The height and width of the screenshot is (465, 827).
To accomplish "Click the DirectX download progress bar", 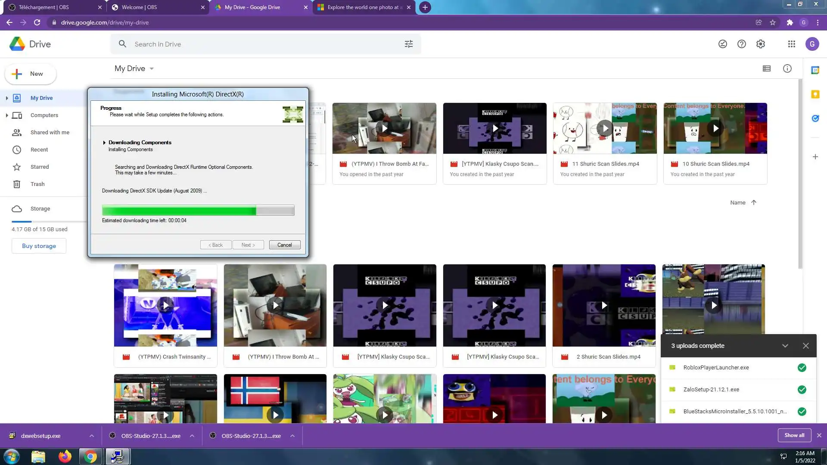I will pos(198,211).
